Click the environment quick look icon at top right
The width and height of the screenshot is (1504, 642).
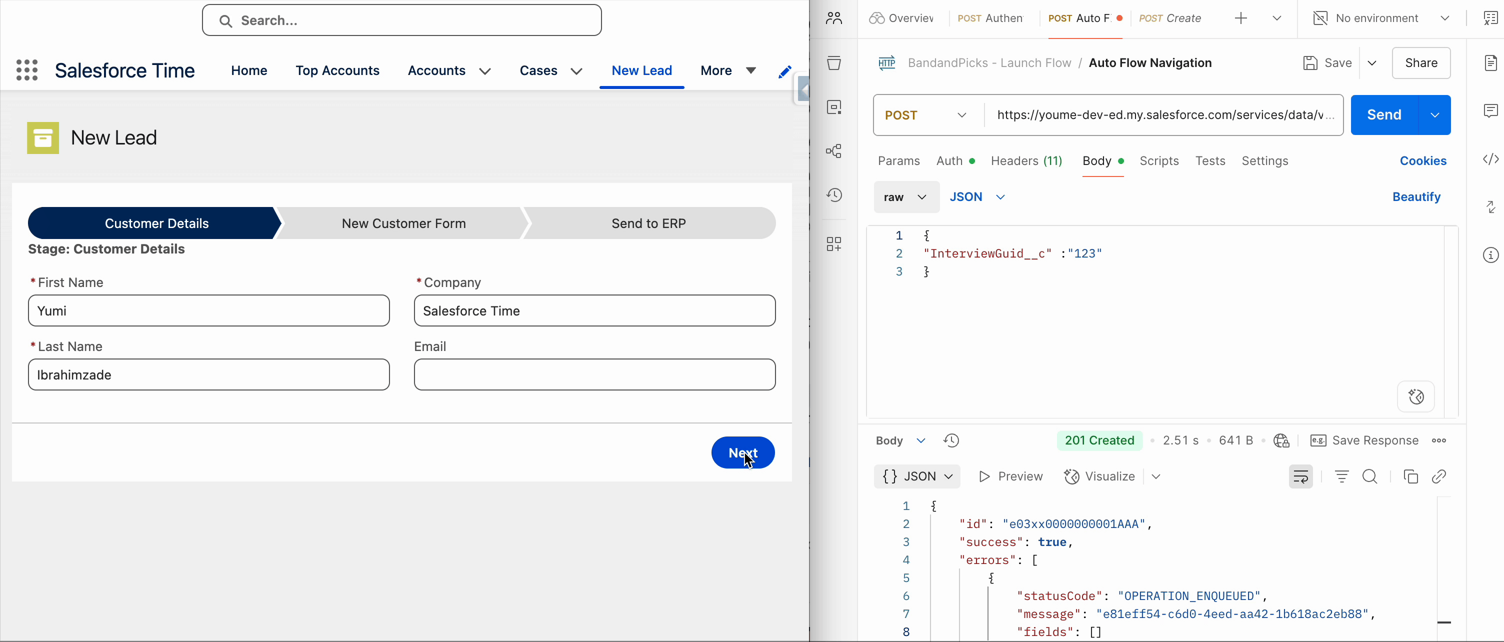point(1490,18)
